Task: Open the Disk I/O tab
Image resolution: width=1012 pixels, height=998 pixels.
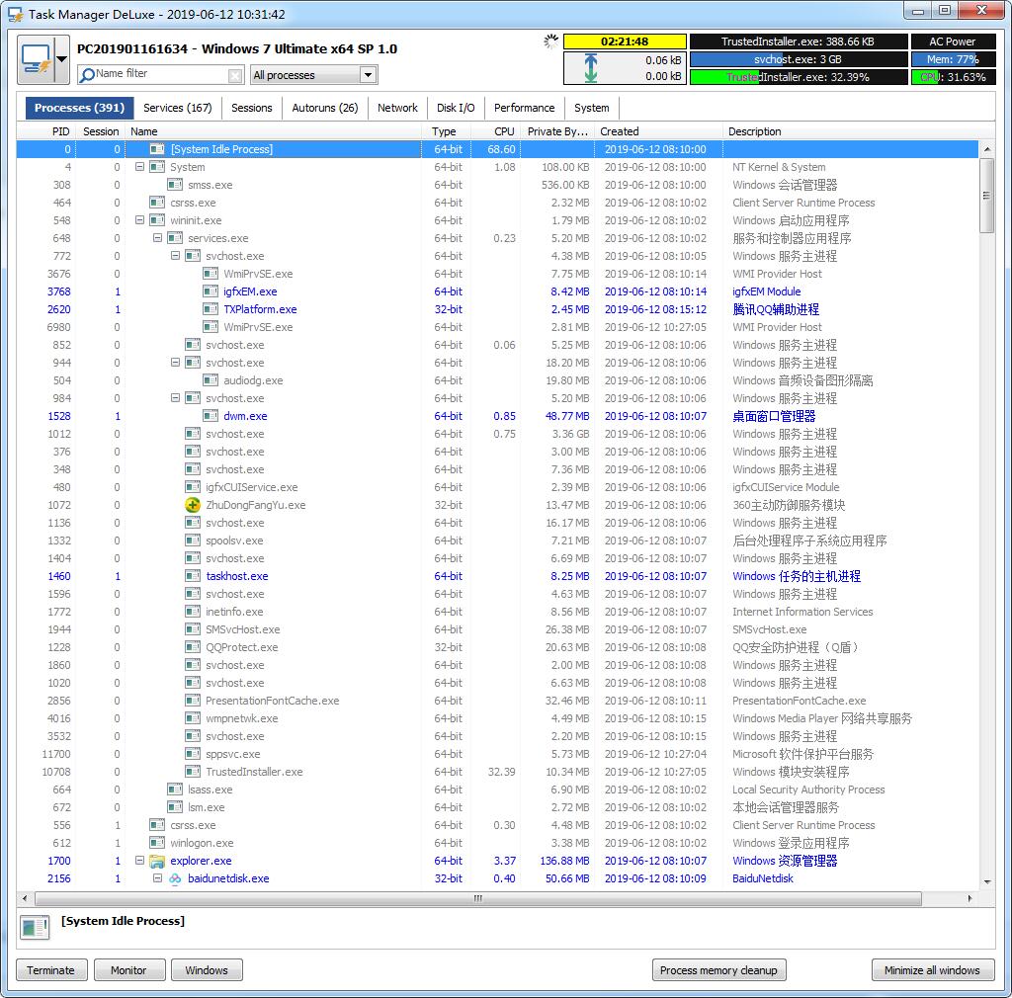Action: pyautogui.click(x=456, y=108)
